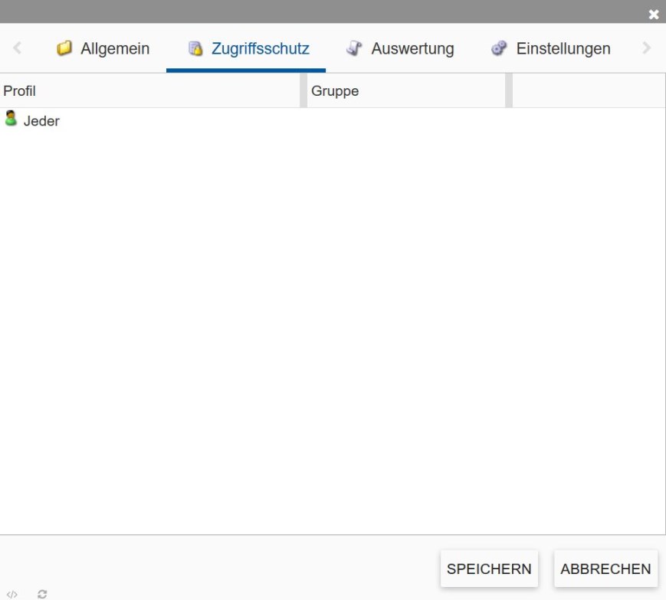The height and width of the screenshot is (600, 666).
Task: Click the Zugriffsschutz tab shield icon
Action: click(194, 48)
